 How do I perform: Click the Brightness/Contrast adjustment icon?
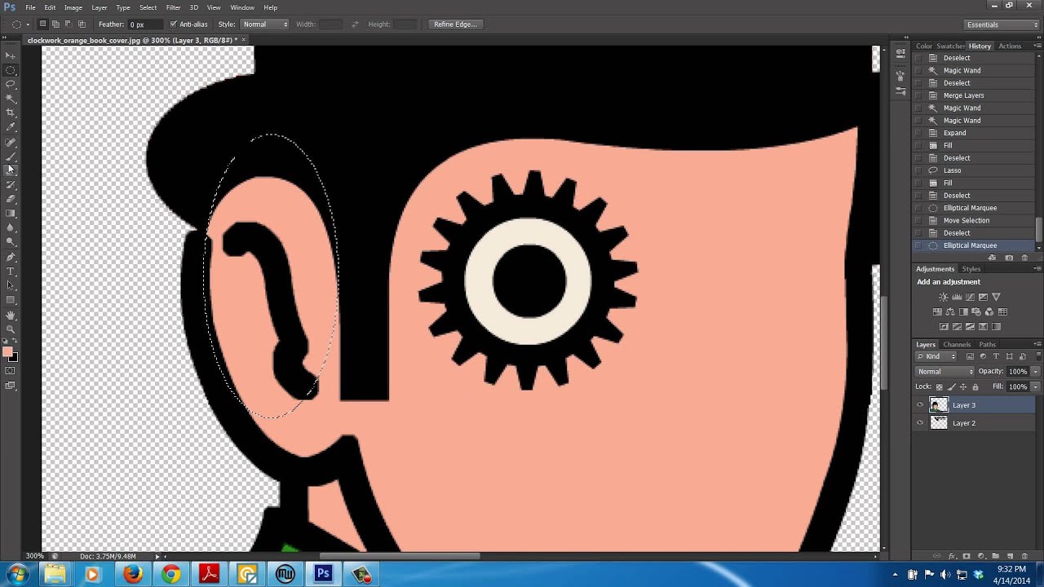click(944, 297)
